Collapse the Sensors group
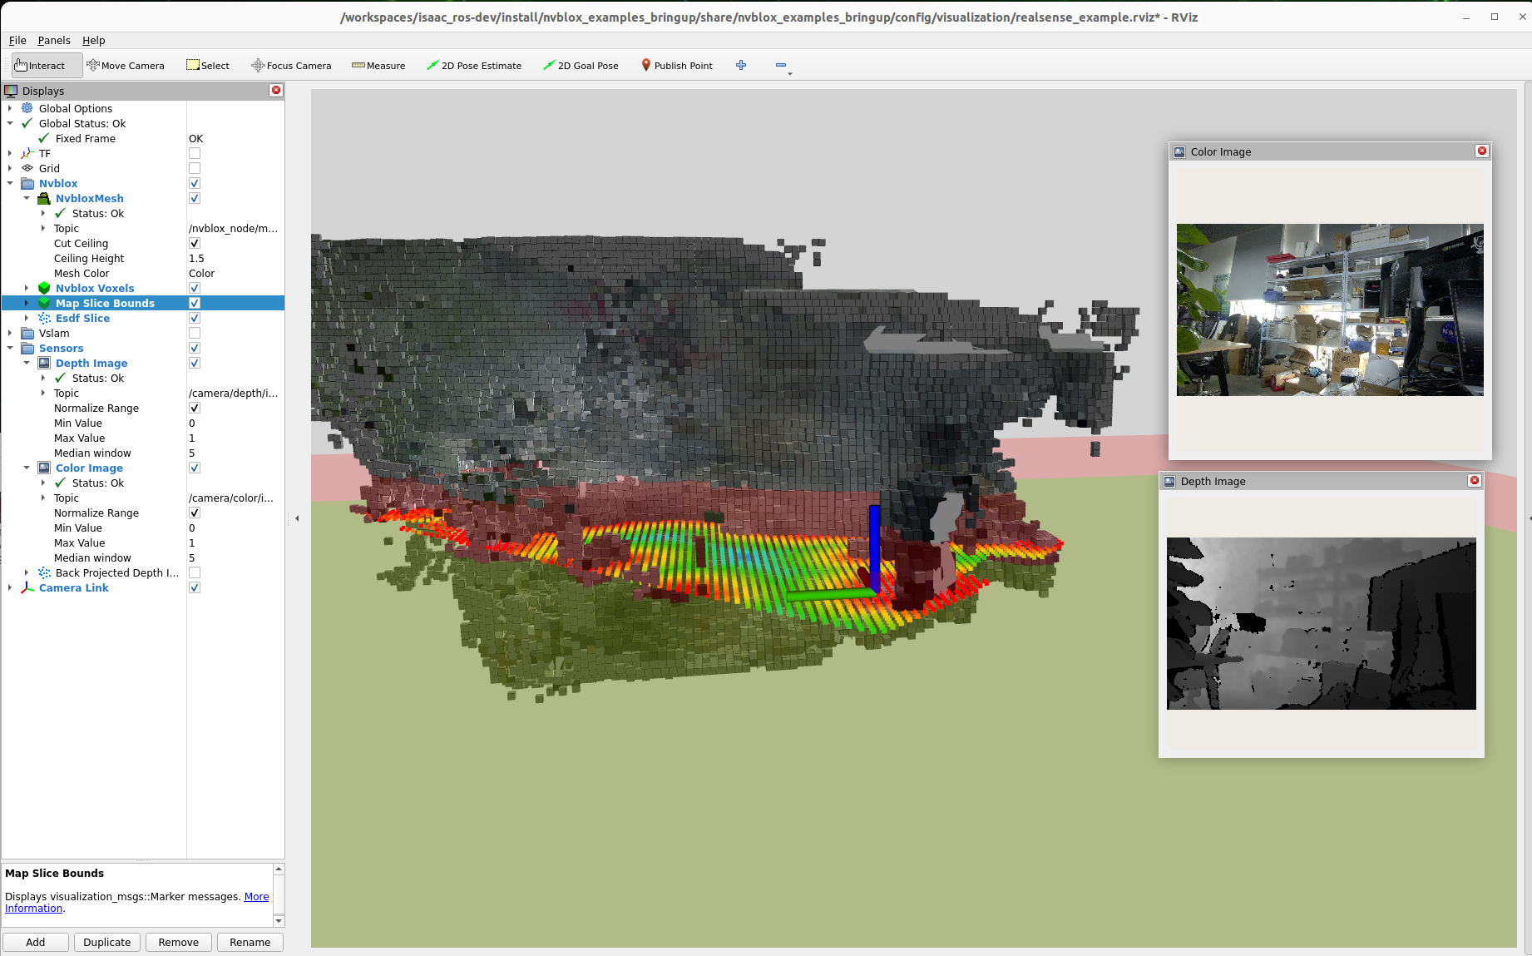 click(x=10, y=348)
